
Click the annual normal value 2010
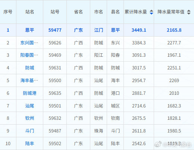coord(174,93)
